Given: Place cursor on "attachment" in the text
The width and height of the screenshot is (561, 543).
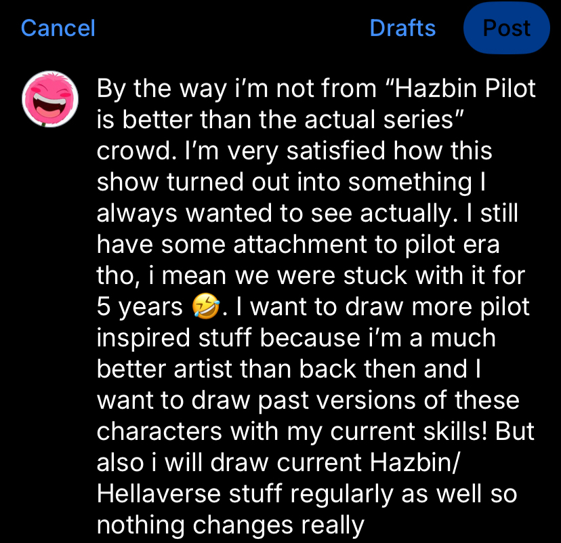Looking at the screenshot, I should [x=300, y=245].
